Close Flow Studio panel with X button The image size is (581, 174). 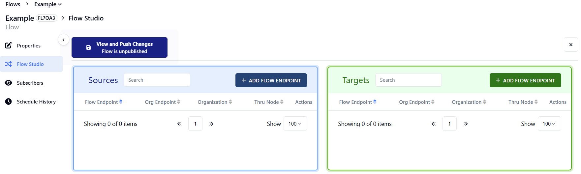coord(571,44)
